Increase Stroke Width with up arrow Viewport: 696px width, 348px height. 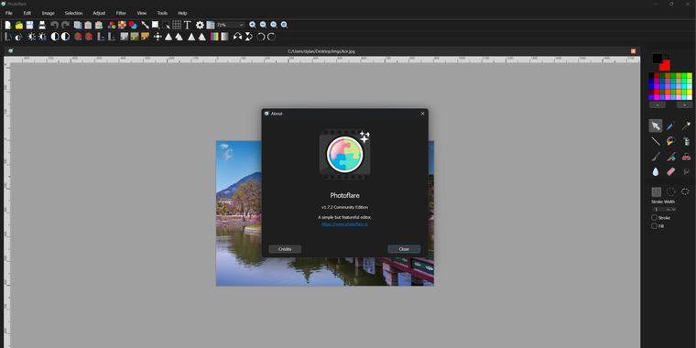pos(668,209)
